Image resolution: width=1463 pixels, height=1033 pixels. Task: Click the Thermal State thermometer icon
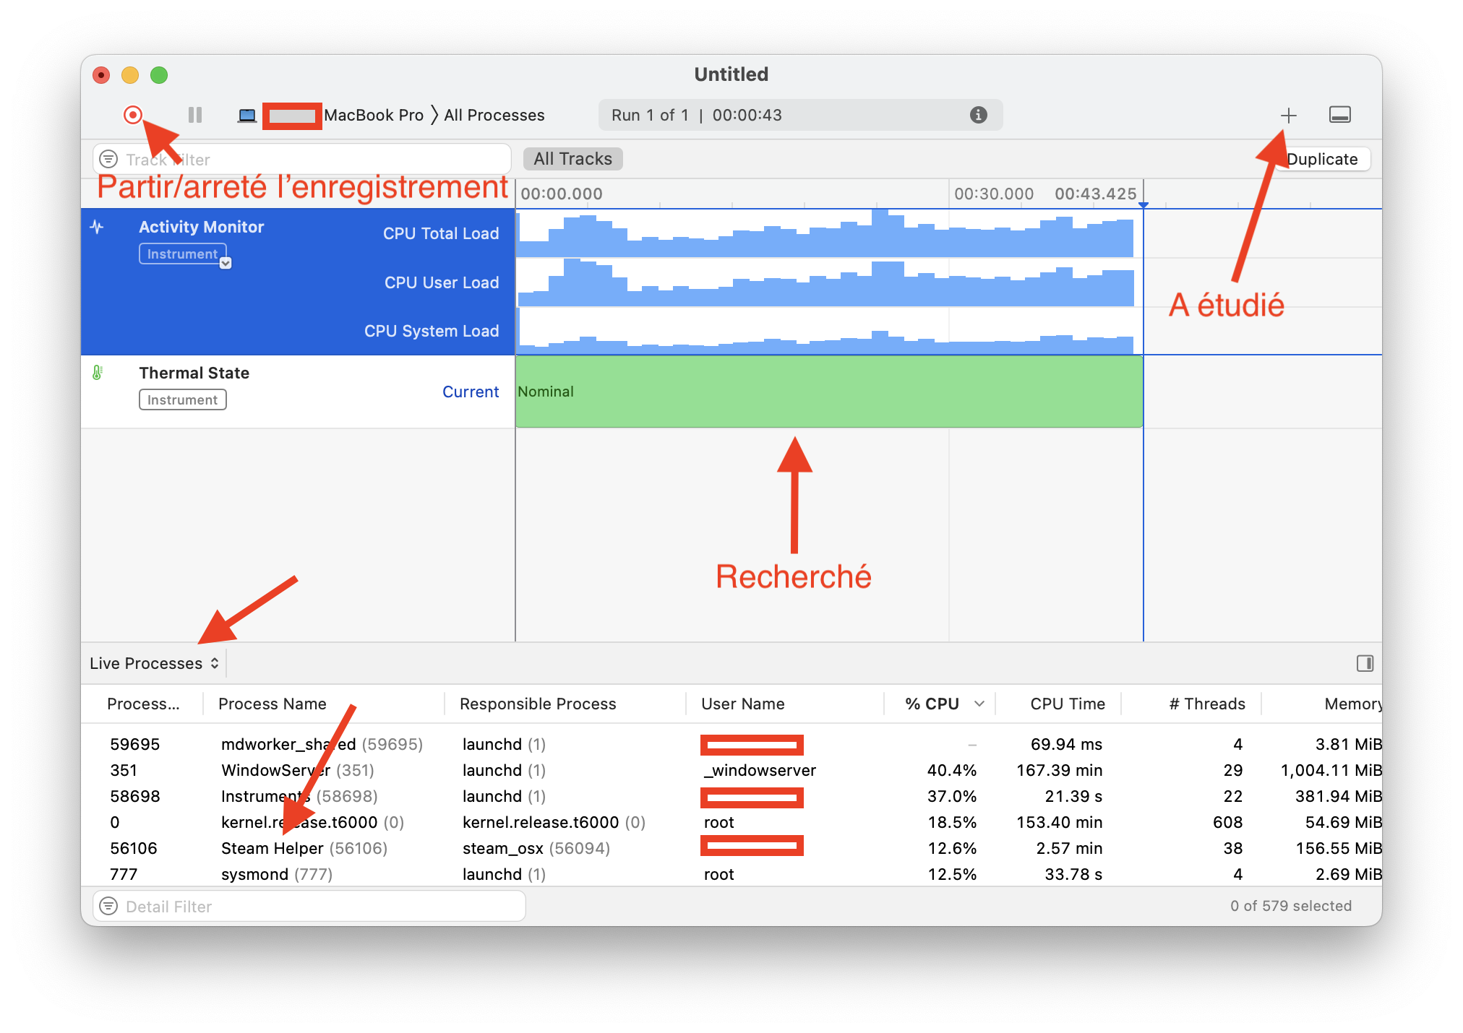click(x=97, y=373)
